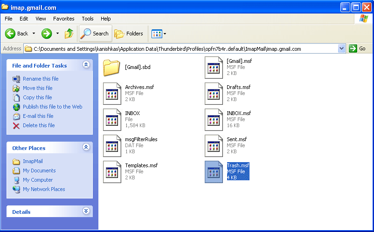Screen dimensions: 374x232
Task: Select the Sent.msf file icon
Action: (x=214, y=146)
